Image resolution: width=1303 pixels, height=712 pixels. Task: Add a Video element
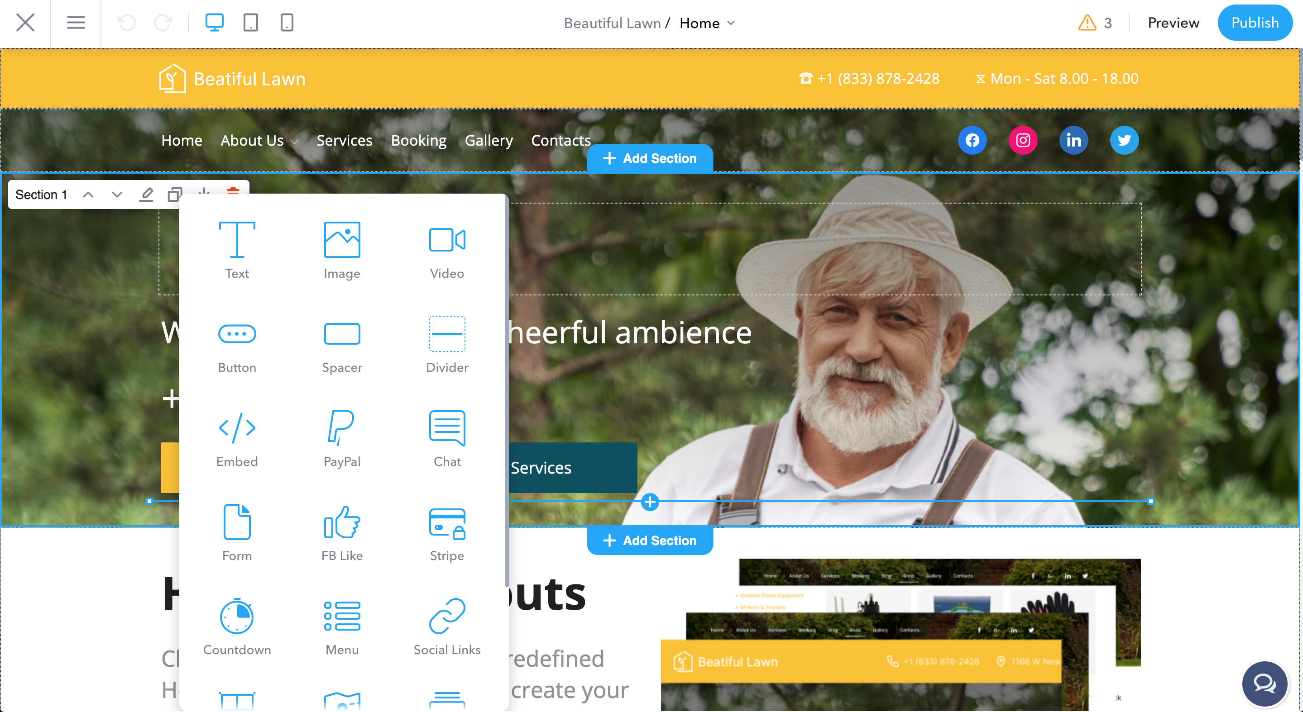pos(447,250)
